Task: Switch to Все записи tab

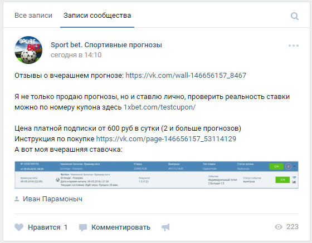Action: tap(33, 16)
